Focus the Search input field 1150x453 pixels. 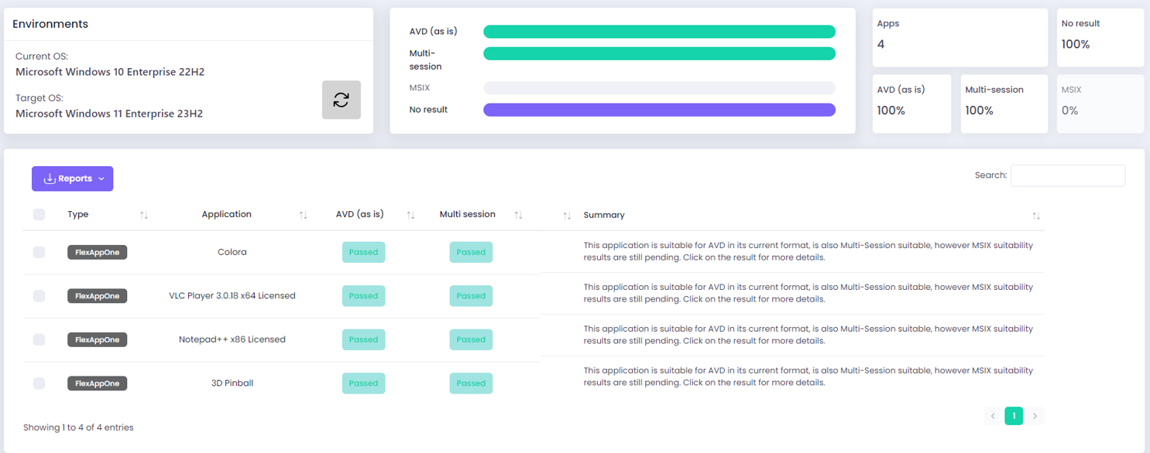click(1067, 175)
